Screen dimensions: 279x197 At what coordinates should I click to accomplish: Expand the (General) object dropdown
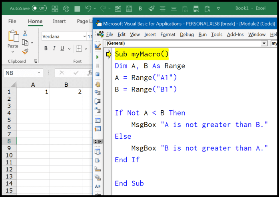[264, 43]
